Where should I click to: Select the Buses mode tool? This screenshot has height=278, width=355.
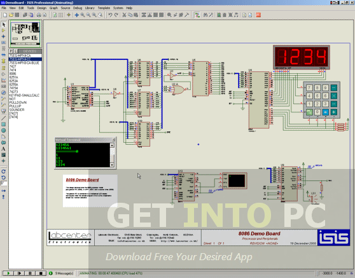(x=4, y=55)
